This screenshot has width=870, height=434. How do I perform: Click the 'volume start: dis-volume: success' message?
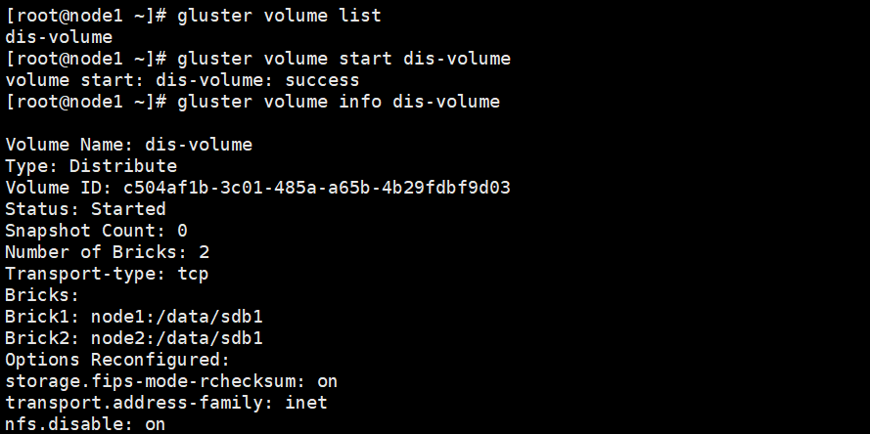pyautogui.click(x=182, y=80)
